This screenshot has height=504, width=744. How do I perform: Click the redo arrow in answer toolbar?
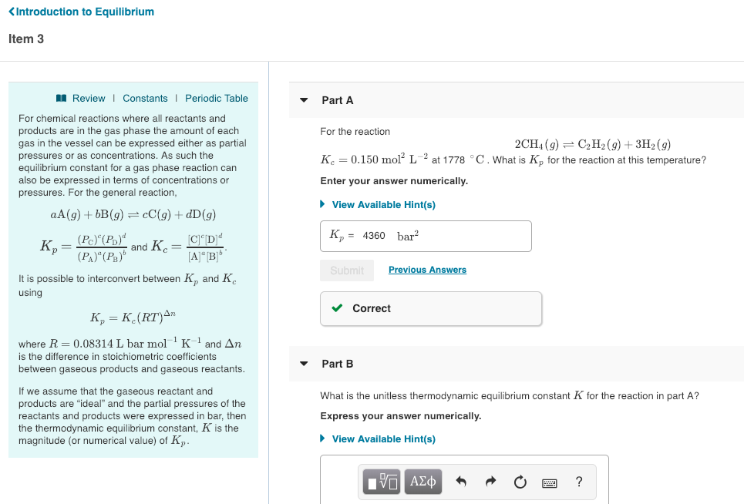tap(491, 481)
